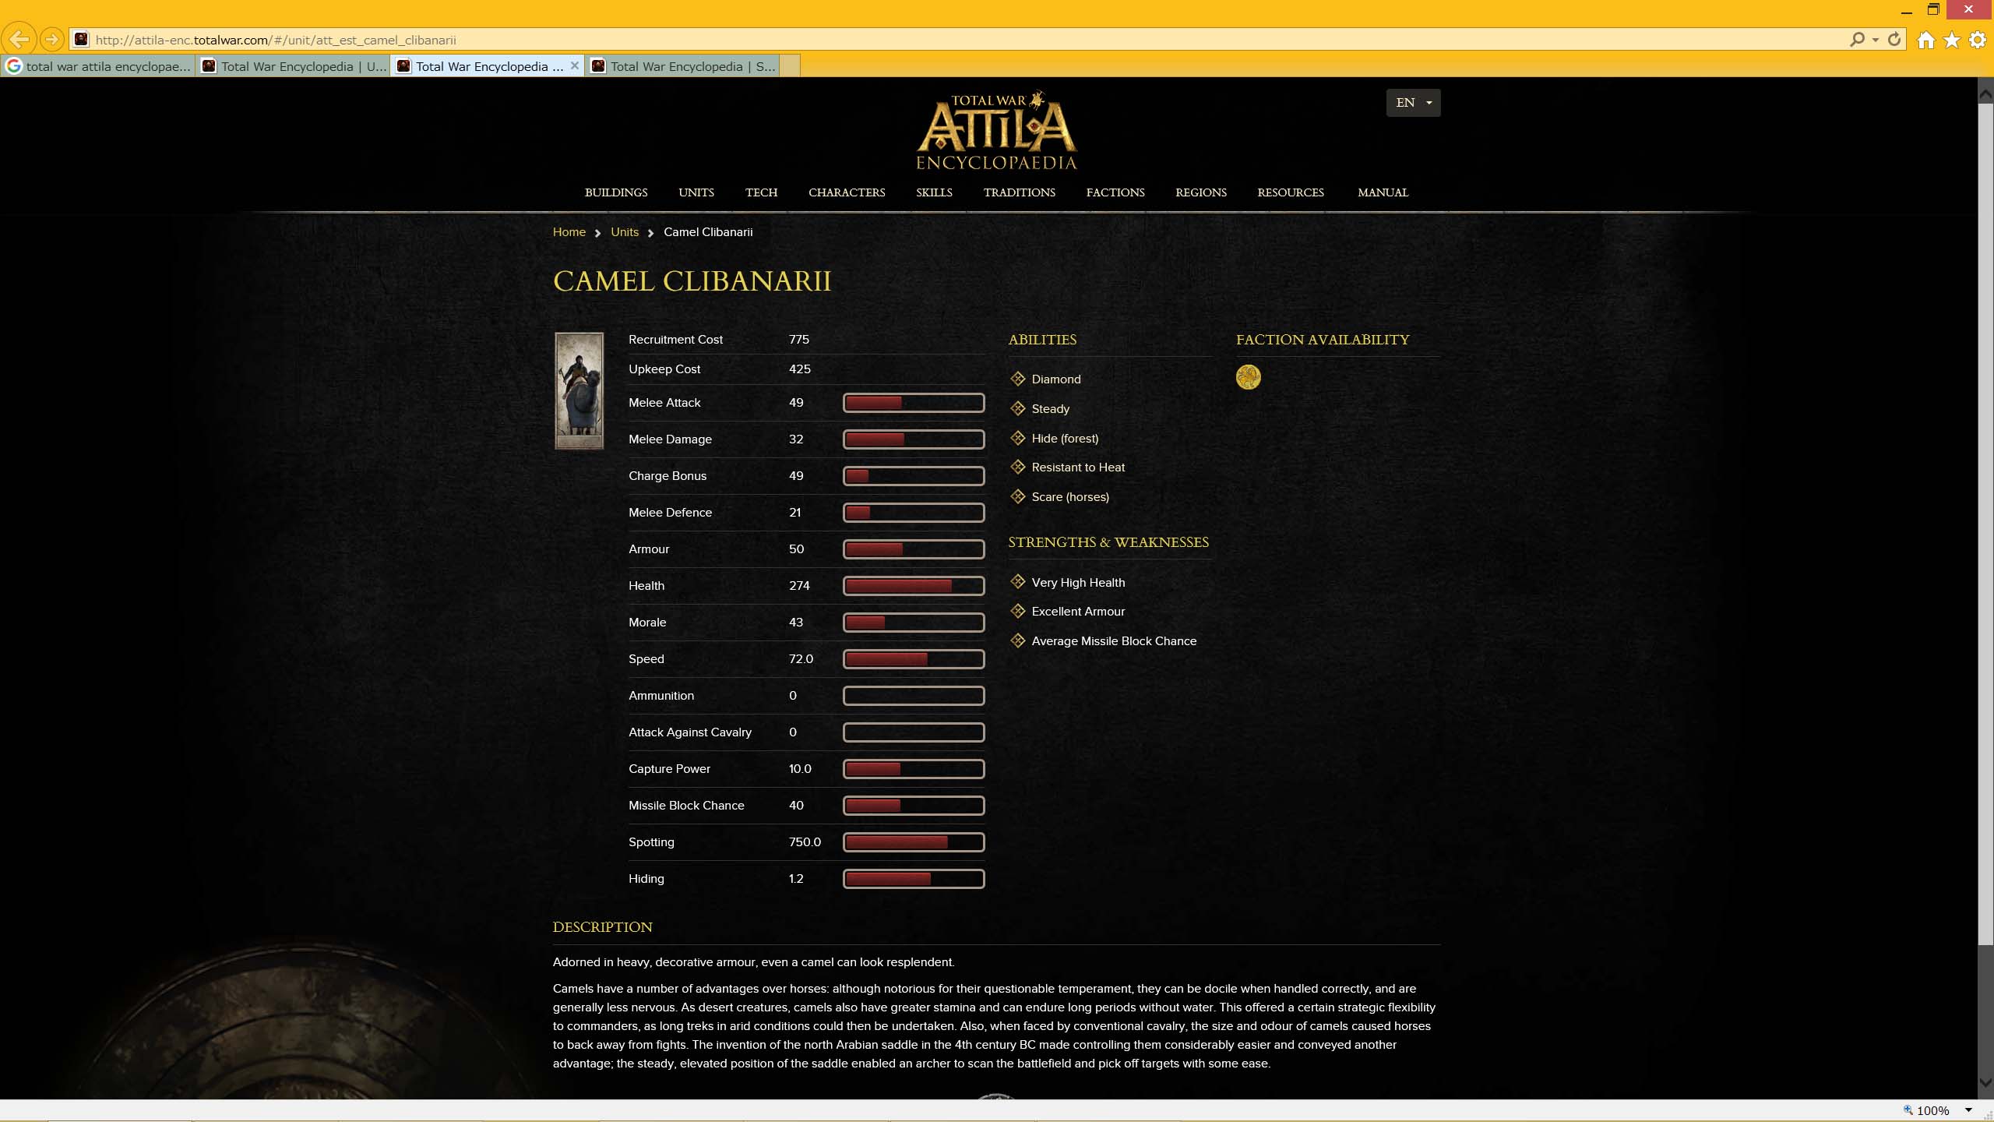Click the Diamond ability text
Screen dimensions: 1994x1122
tap(1056, 379)
